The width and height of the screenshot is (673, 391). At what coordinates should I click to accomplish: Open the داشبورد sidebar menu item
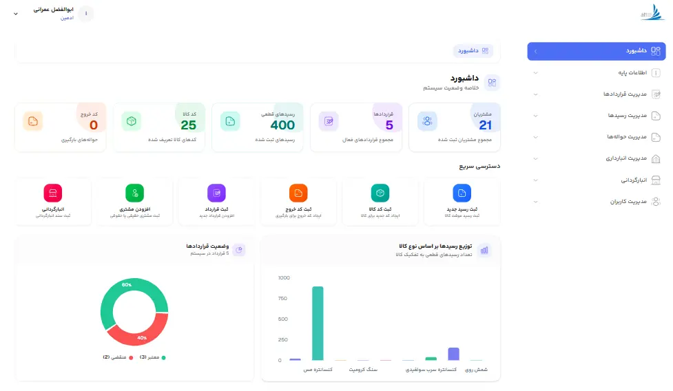click(596, 51)
